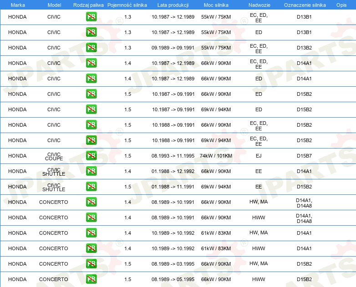The width and height of the screenshot is (356, 287).
Task: Click the Pojemność silnika header
Action: pos(127,5)
